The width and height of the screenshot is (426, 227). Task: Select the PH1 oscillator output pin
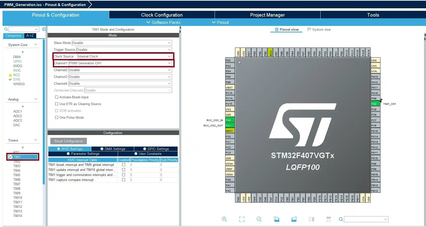(x=230, y=125)
